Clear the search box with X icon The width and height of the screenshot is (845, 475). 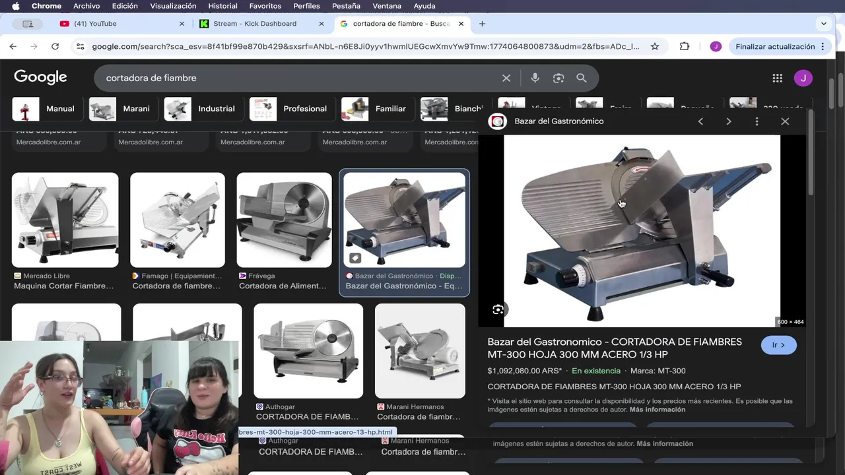coord(506,78)
